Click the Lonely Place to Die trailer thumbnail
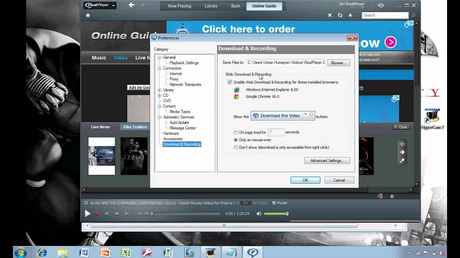This screenshot has width=460, height=258. pos(102,156)
